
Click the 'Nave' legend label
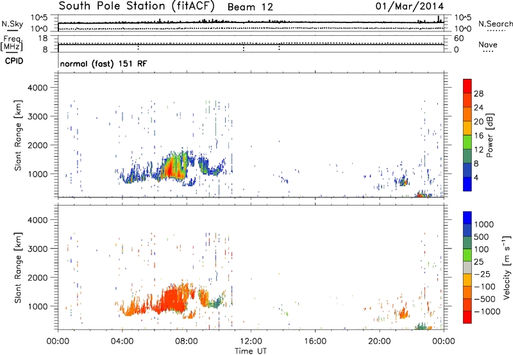(x=488, y=44)
